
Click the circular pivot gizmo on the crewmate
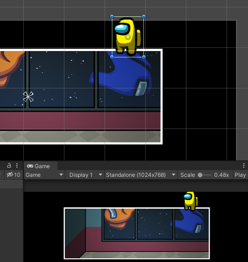click(x=128, y=37)
